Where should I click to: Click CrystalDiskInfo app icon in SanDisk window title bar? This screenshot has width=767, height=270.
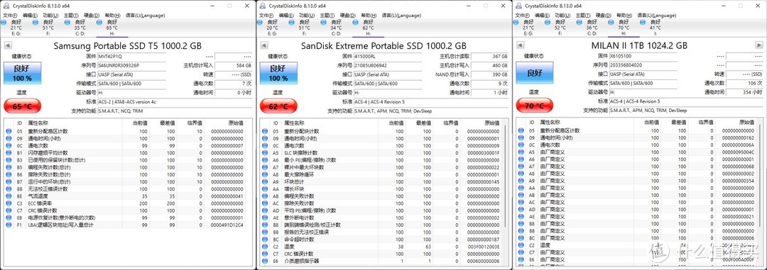click(x=262, y=6)
